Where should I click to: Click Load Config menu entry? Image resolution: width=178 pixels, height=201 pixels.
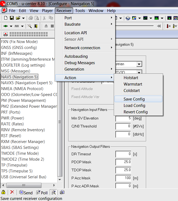138,106
